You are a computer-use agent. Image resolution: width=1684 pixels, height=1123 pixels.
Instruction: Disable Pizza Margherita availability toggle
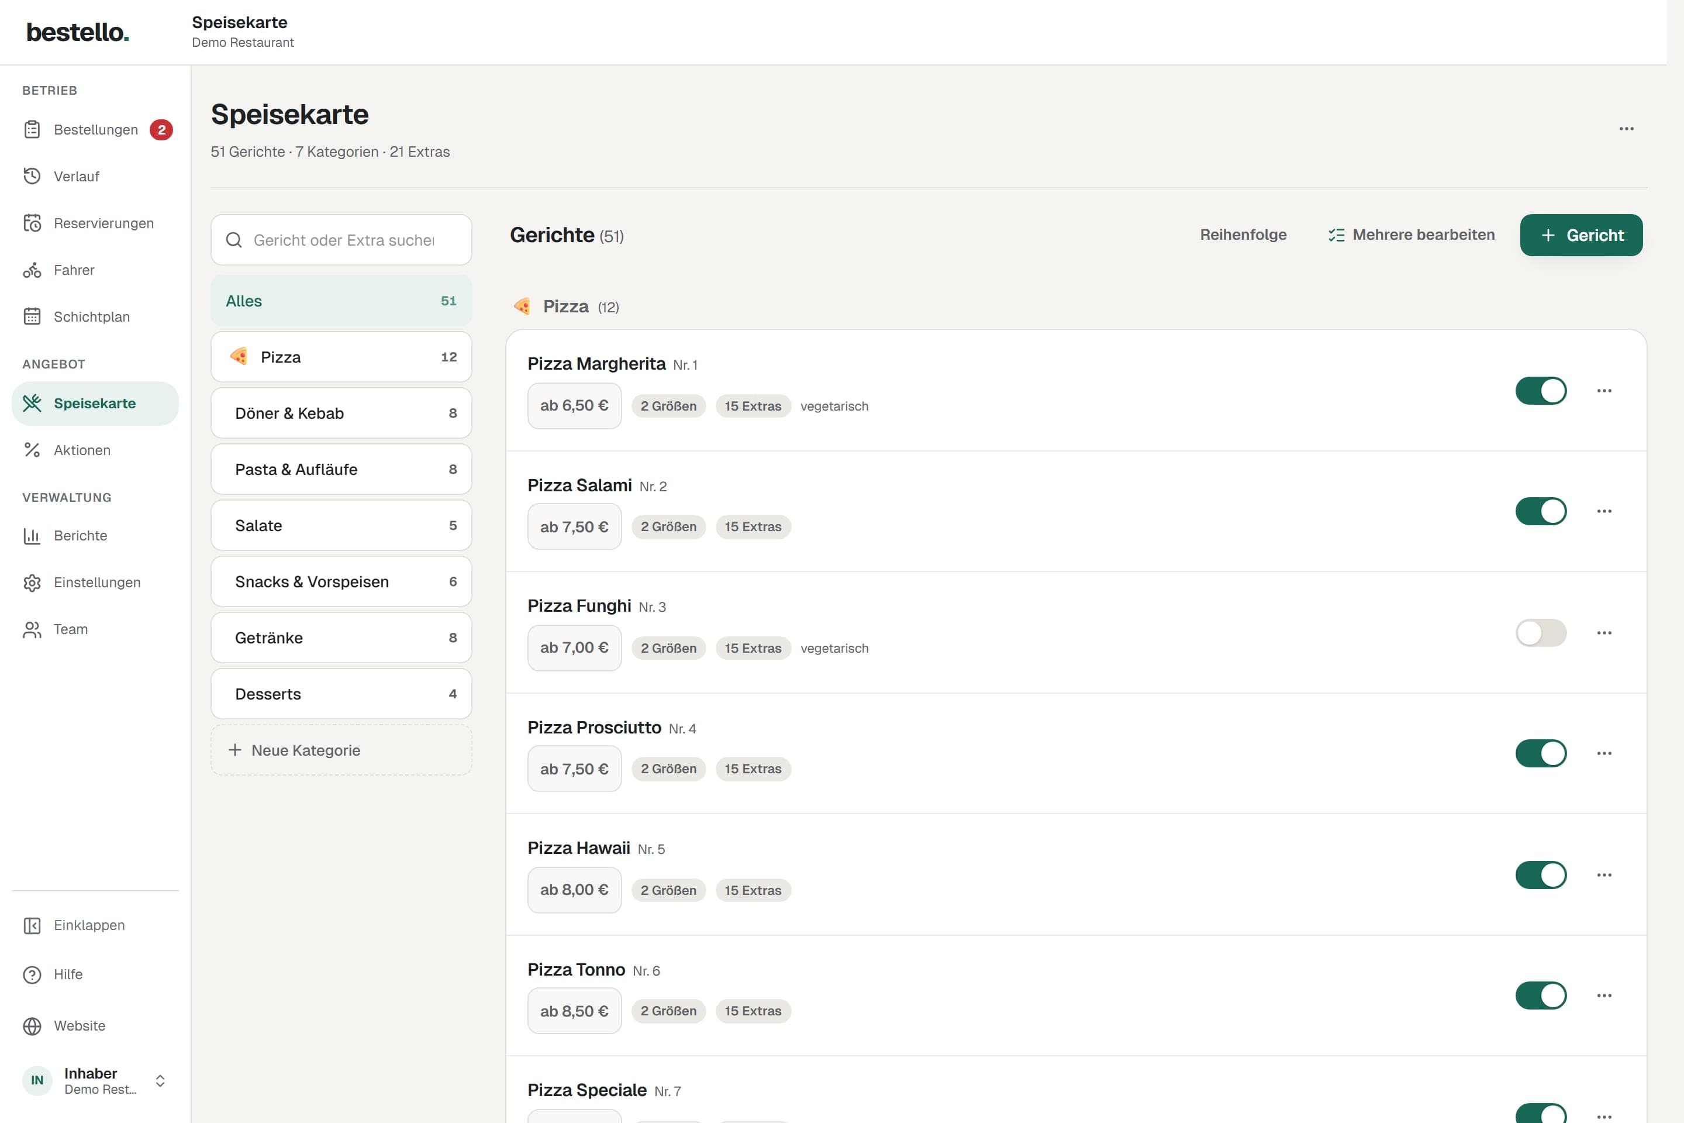1541,390
